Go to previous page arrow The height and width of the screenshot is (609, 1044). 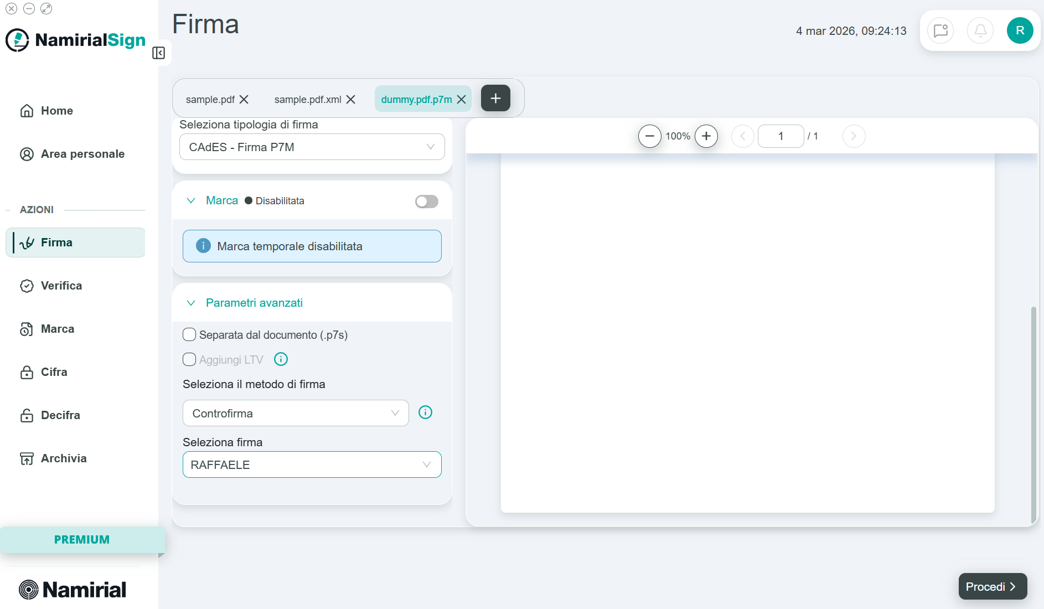[x=743, y=136]
